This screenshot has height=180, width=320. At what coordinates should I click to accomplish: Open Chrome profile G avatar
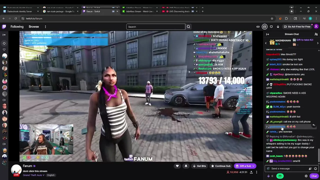pyautogui.click(x=310, y=18)
